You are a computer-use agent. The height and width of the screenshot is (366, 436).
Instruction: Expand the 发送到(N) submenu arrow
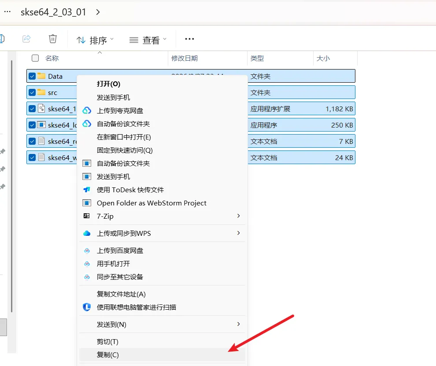(238, 324)
